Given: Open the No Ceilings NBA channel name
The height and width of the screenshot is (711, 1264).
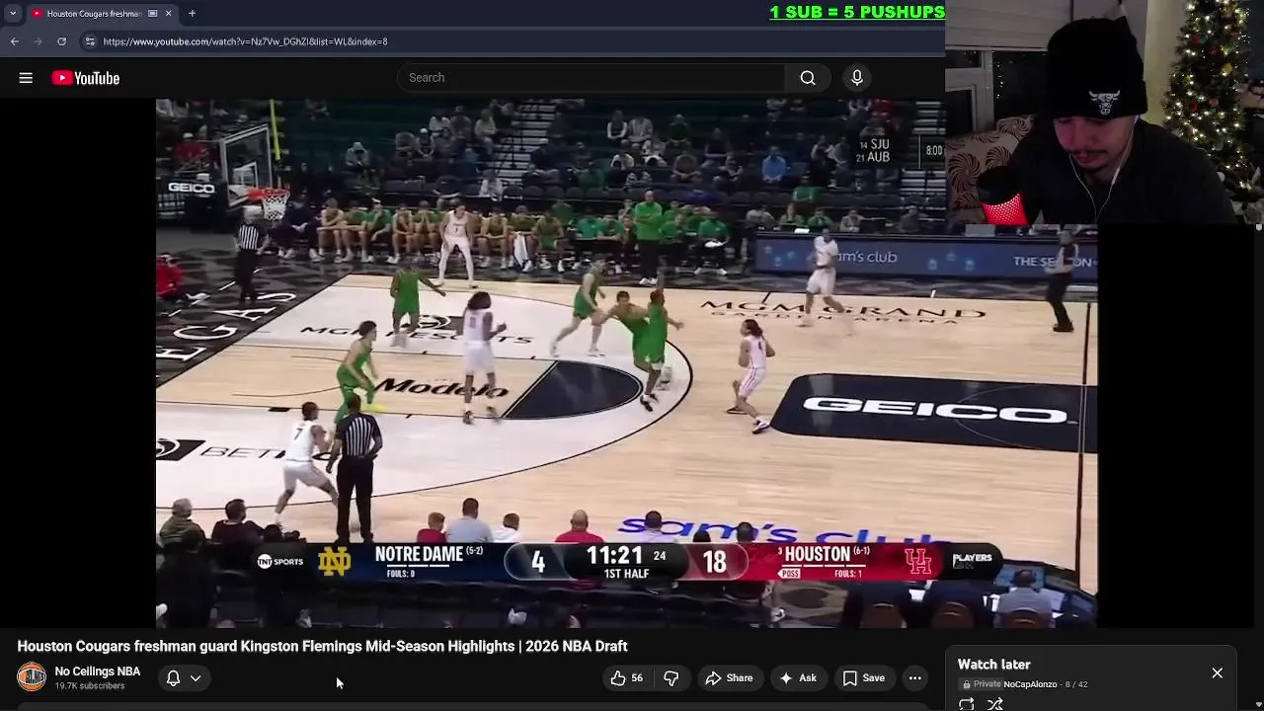Looking at the screenshot, I should (98, 671).
